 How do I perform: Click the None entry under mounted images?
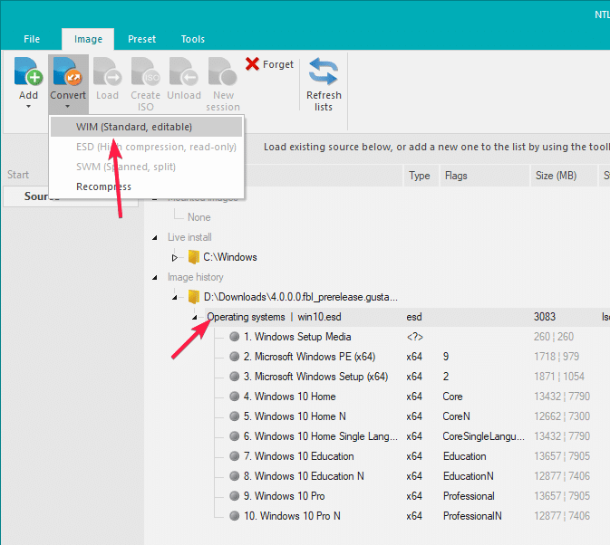click(198, 217)
